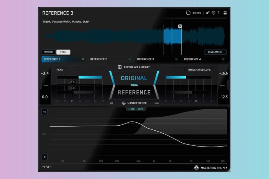
Task: Open the Reference Library
Action: click(x=134, y=67)
